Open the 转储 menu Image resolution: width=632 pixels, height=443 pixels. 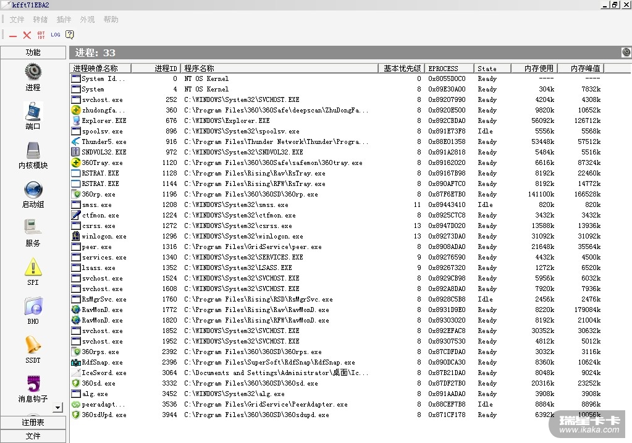40,19
